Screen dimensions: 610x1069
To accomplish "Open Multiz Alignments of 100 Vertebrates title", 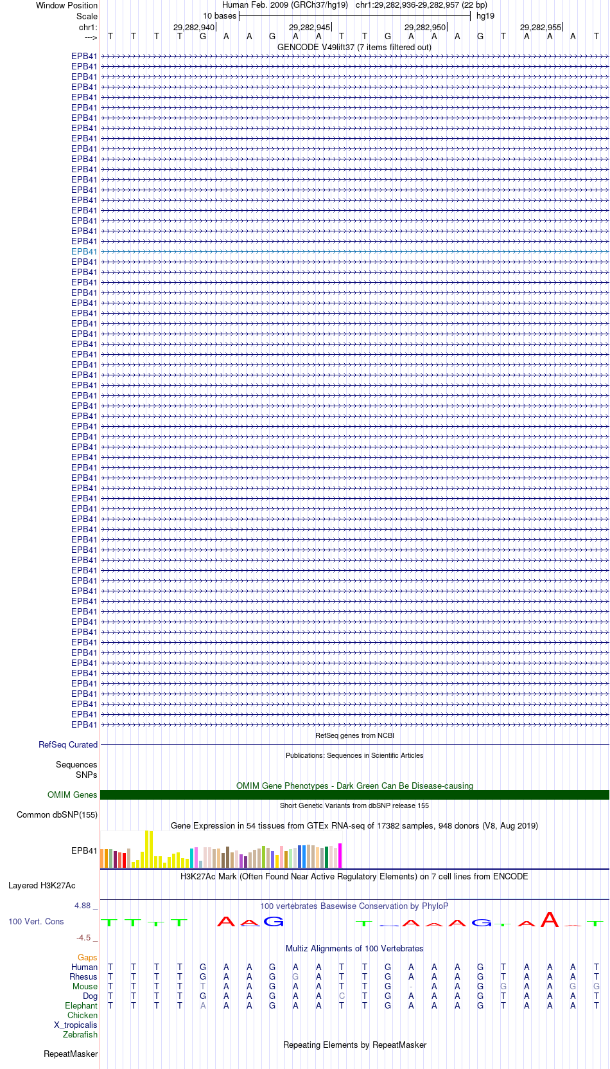I will click(x=354, y=948).
